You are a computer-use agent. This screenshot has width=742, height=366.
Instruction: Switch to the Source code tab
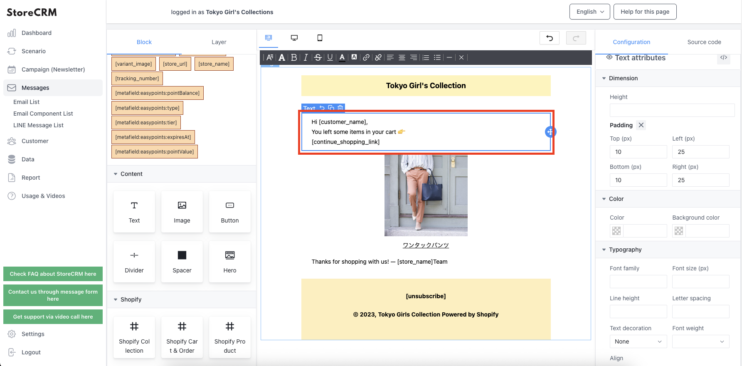(x=704, y=42)
